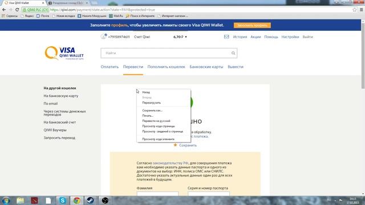Click the Фамилия input field
This screenshot has height=205, width=365.
pyautogui.click(x=157, y=194)
